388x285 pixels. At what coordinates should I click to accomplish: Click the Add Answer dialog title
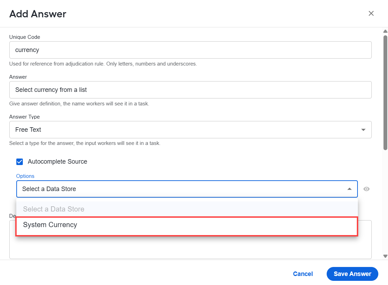pyautogui.click(x=38, y=14)
